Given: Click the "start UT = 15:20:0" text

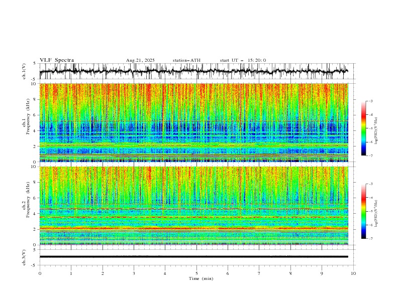Looking at the screenshot, I should (x=243, y=60).
